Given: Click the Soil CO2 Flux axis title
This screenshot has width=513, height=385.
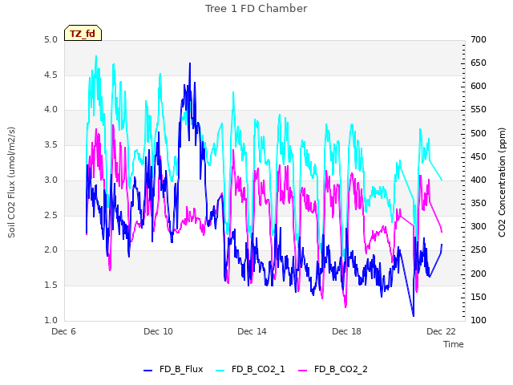Looking at the screenshot, I should [x=11, y=182].
